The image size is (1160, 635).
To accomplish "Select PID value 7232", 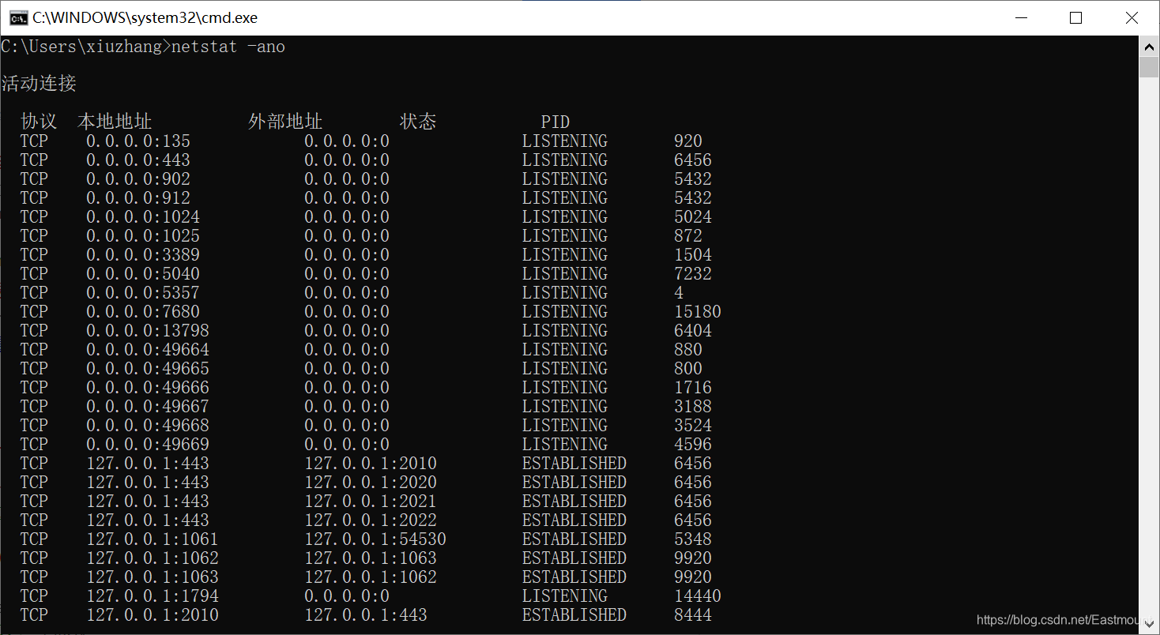I will 693,274.
